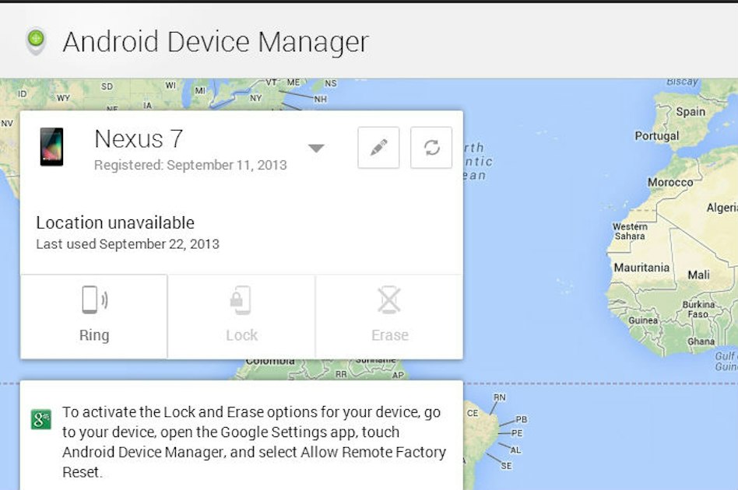Click the NY state label on map
This screenshot has height=490, width=738.
click(255, 98)
